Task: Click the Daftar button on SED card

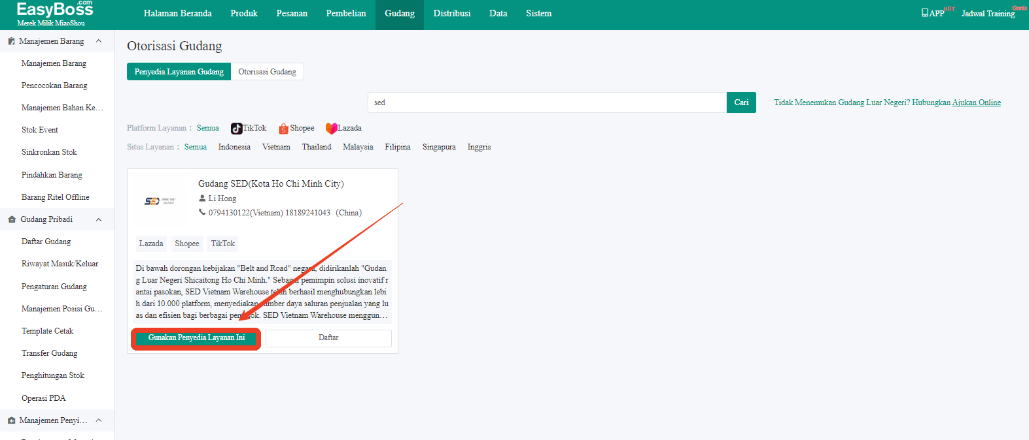Action: click(x=328, y=338)
